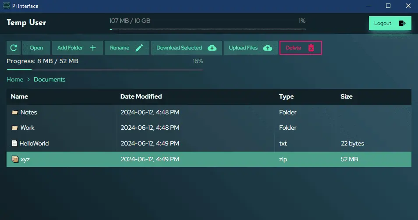The width and height of the screenshot is (418, 220).
Task: Go to Home in breadcrumb path
Action: pos(15,79)
